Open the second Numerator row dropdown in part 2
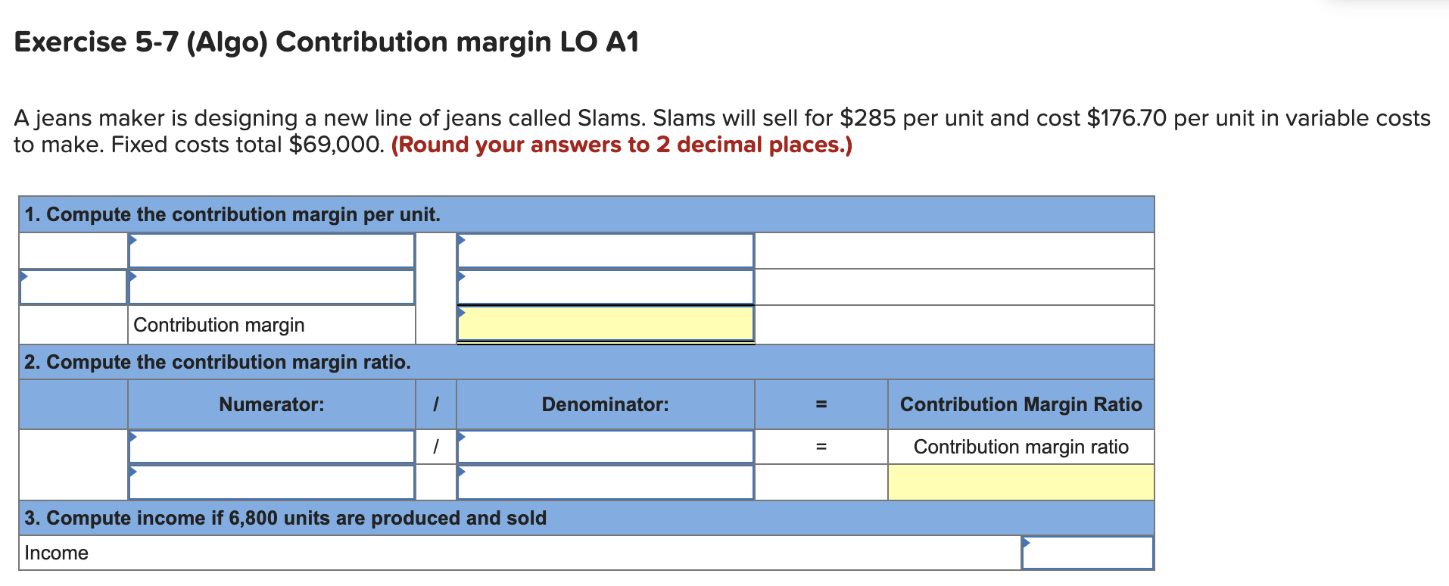 pos(271,481)
